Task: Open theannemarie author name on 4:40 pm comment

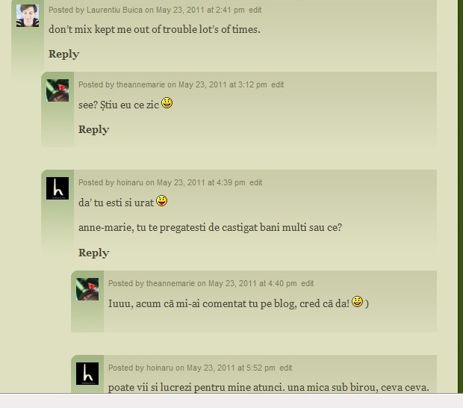Action: pos(171,284)
